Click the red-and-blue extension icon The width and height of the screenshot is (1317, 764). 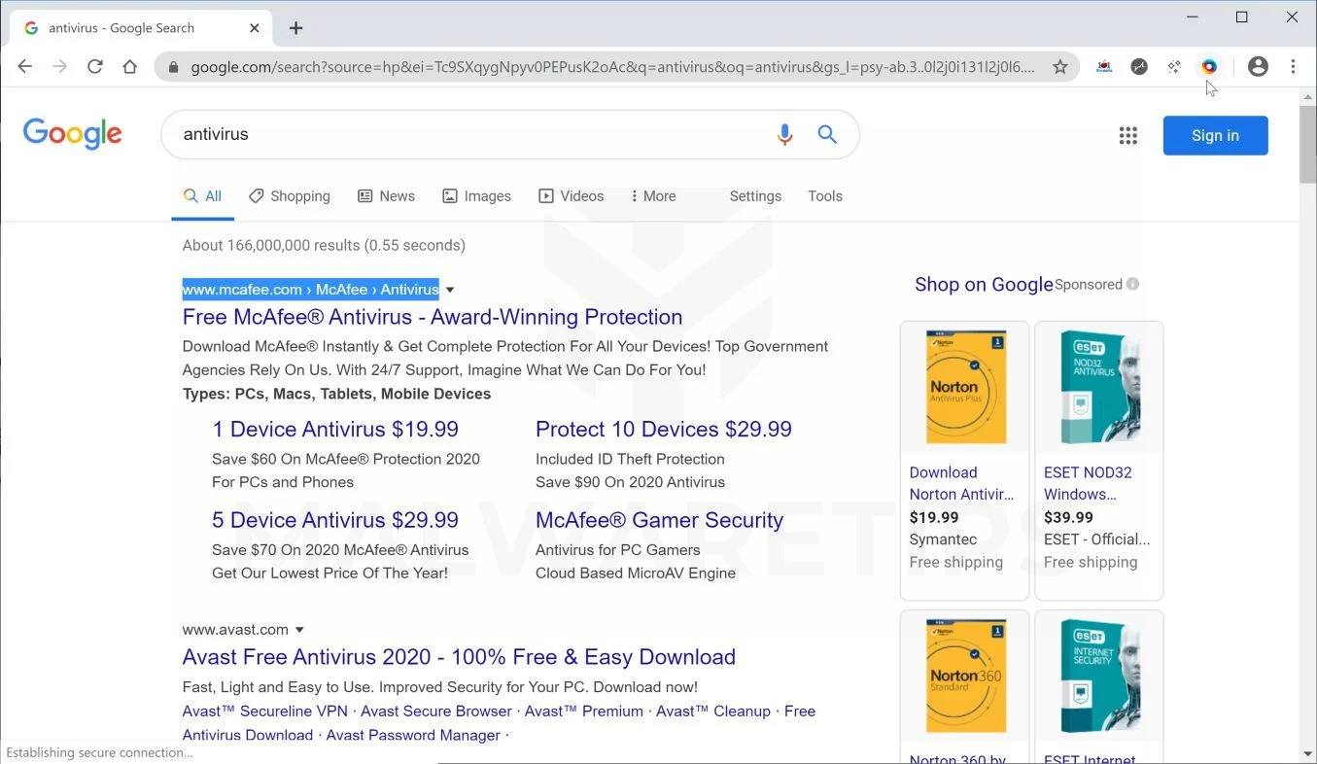pyautogui.click(x=1104, y=66)
